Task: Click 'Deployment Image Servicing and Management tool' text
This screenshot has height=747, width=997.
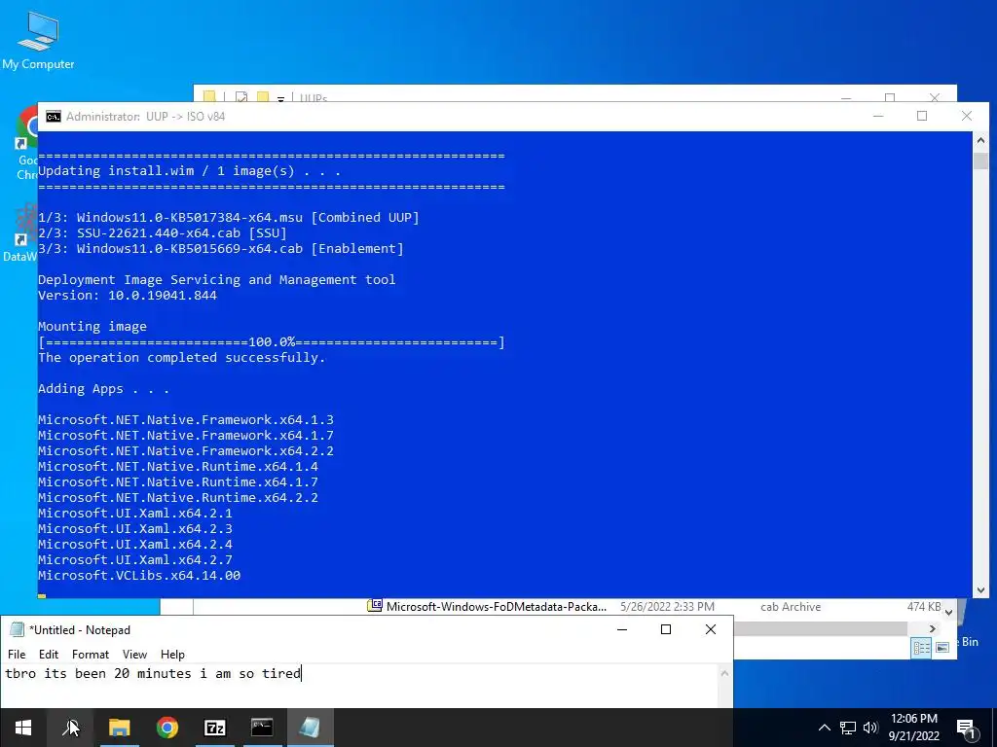Action: [216, 279]
